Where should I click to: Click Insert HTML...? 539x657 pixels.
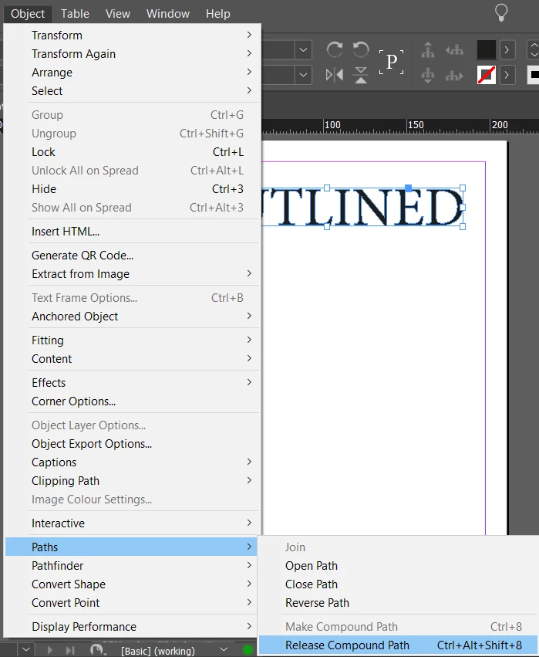click(x=132, y=232)
